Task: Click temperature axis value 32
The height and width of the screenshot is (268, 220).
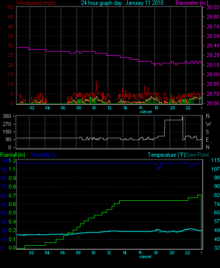Action: pyautogui.click(x=217, y=248)
